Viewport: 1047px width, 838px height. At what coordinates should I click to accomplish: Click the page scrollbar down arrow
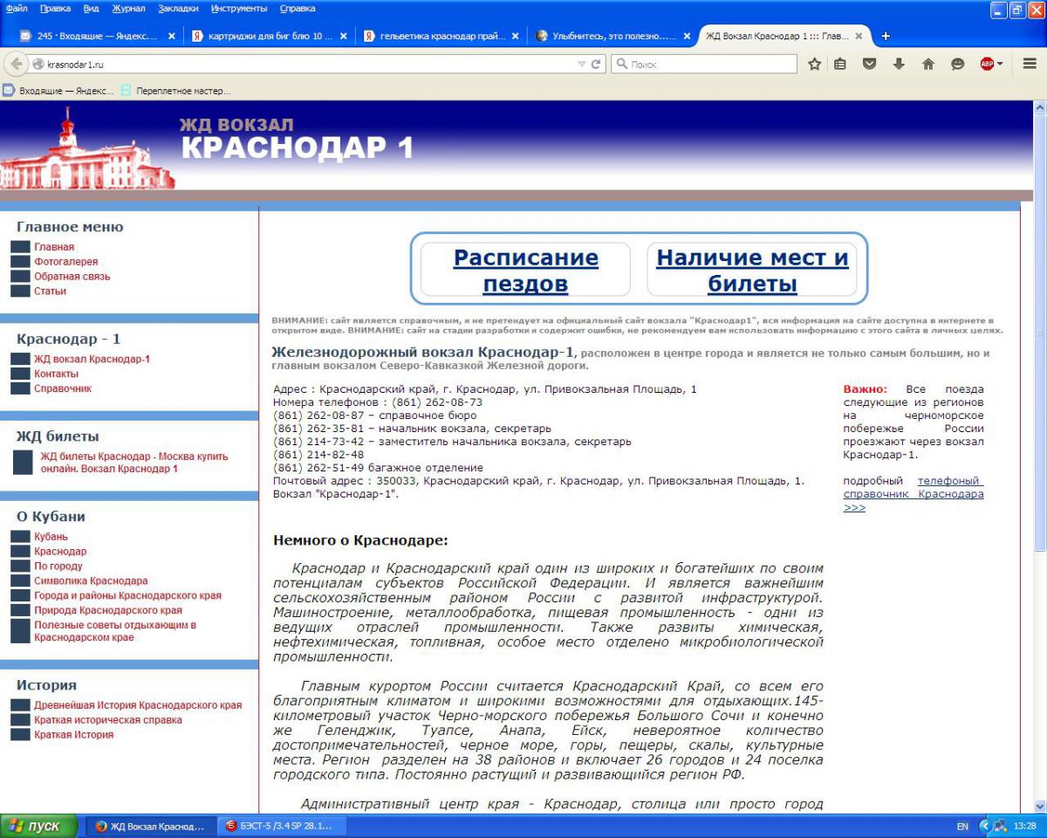pos(1039,806)
